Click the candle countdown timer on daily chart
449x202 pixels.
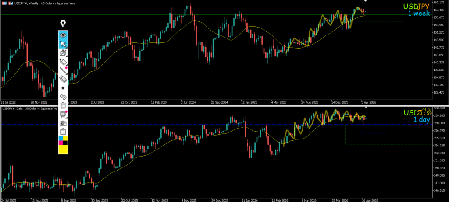pos(425,111)
